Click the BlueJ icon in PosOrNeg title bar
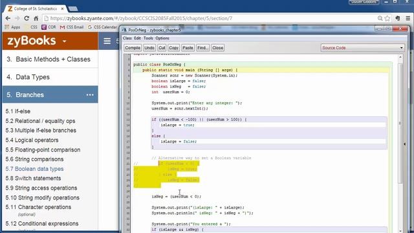 pos(124,30)
